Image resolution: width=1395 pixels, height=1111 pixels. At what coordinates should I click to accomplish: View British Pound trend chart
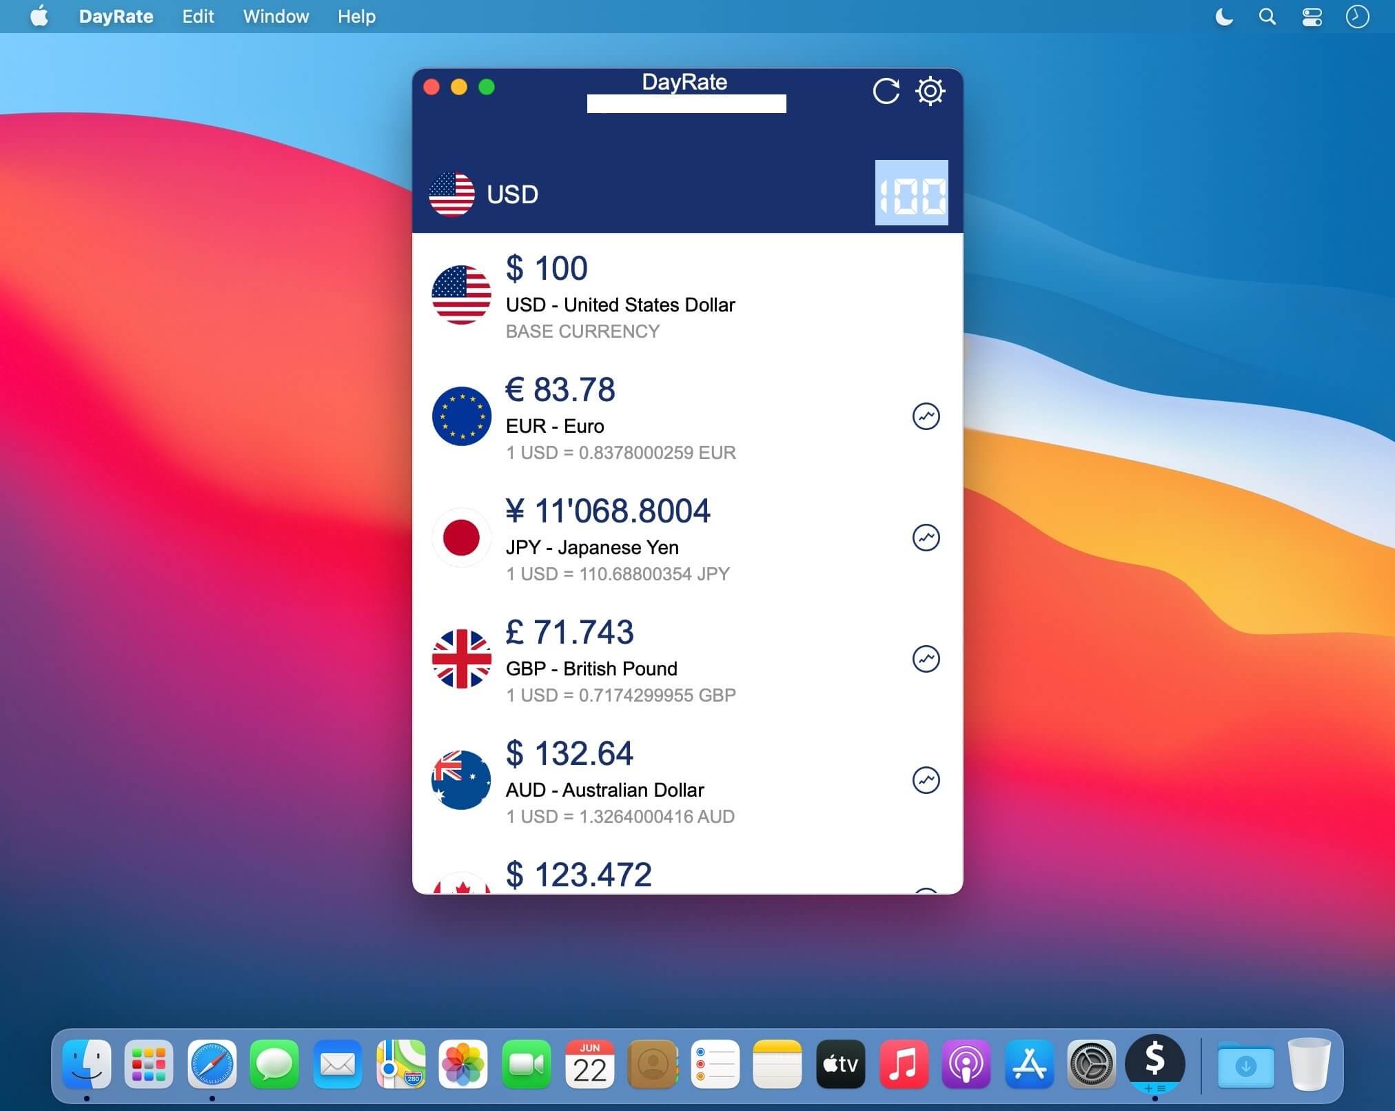[926, 659]
